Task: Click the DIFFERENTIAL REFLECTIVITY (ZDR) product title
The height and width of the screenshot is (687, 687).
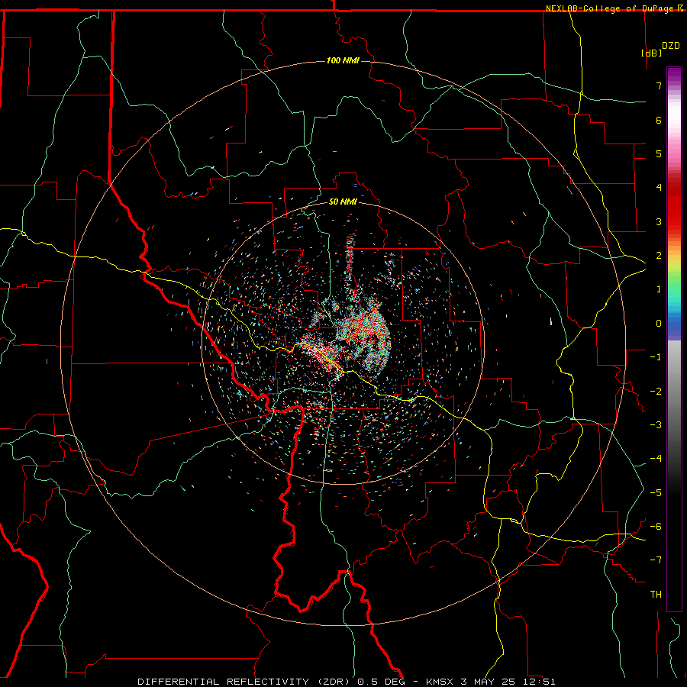Action: [244, 682]
